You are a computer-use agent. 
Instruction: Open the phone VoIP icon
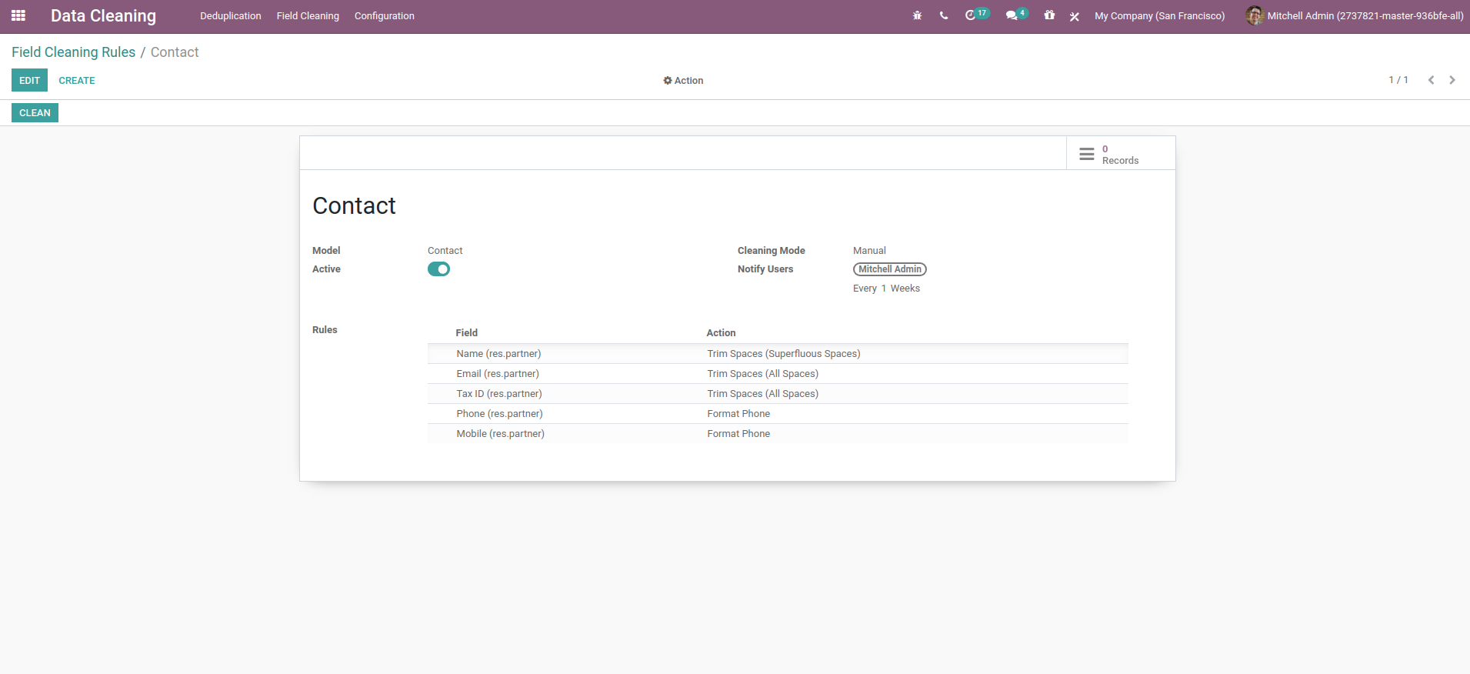point(944,15)
